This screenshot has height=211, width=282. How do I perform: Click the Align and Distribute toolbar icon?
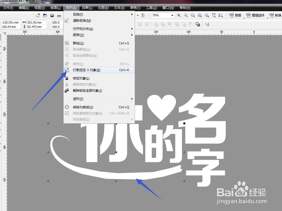click(x=207, y=24)
